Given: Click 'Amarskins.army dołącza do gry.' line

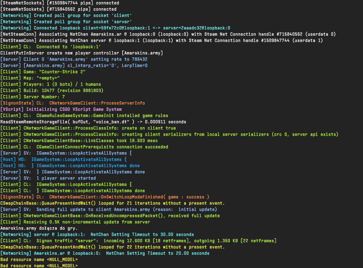Looking at the screenshot, I should 39,228.
